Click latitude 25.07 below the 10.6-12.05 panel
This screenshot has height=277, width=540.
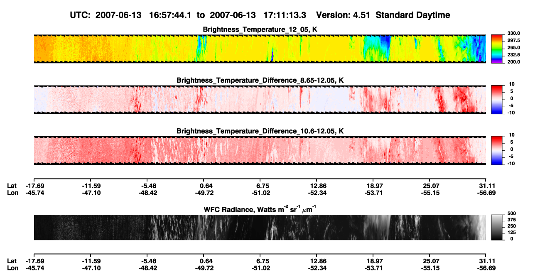point(431,186)
